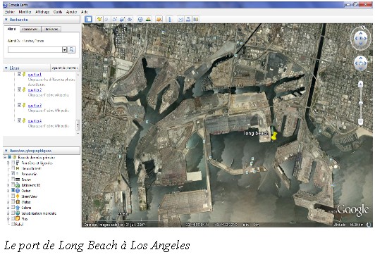
Task: Collapse the Lieux panel triangle
Action: click(x=6, y=68)
